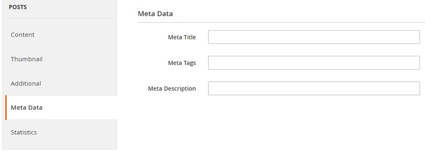
Task: Place cursor in the first meta field
Action: [314, 37]
